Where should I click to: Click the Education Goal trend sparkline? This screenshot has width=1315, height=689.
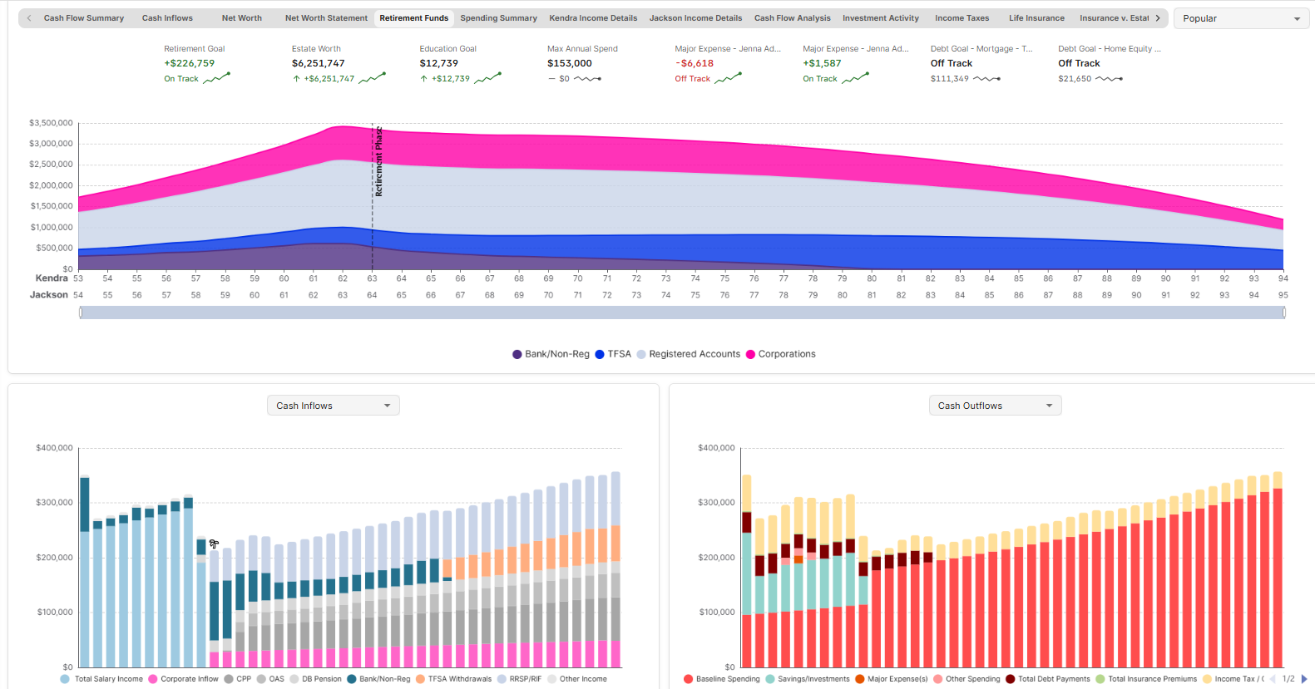[488, 78]
